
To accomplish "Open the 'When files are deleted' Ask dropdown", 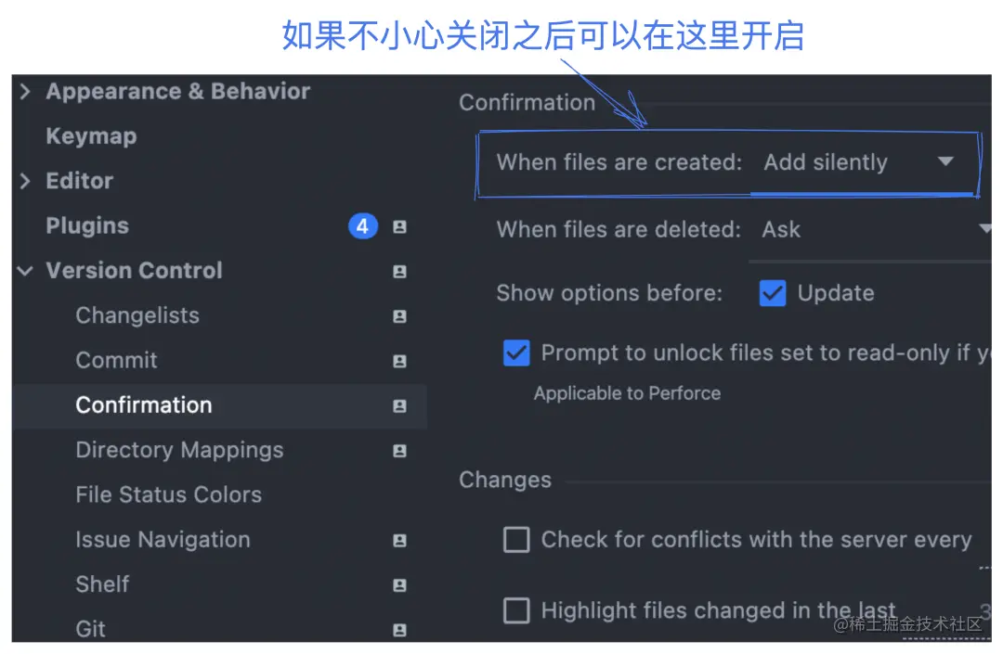I will 987,229.
